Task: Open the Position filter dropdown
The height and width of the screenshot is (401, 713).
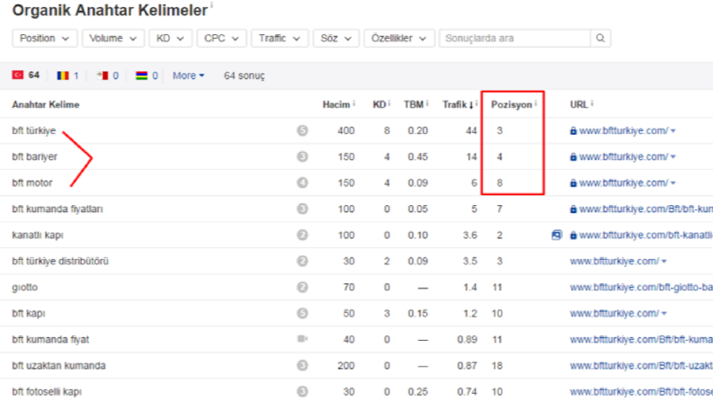Action: coord(45,38)
